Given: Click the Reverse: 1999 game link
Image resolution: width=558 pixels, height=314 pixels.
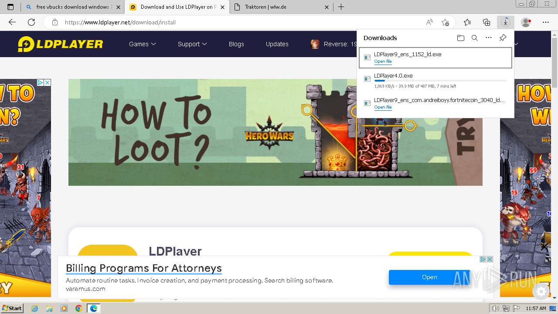Looking at the screenshot, I should coord(334,44).
